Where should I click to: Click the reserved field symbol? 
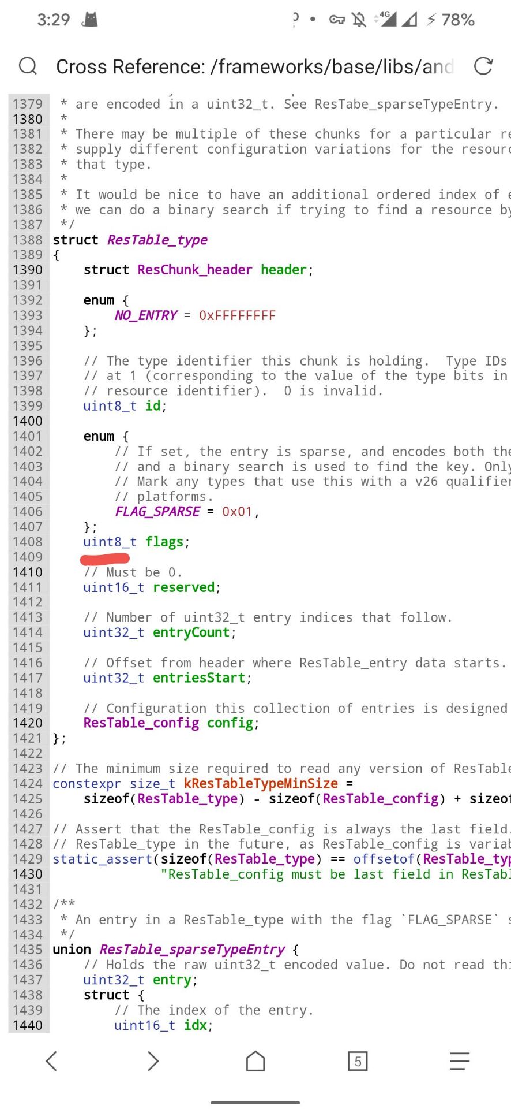click(184, 587)
